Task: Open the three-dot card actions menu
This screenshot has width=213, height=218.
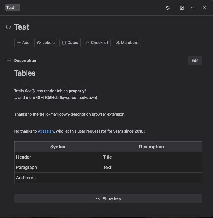Action: tap(193, 8)
